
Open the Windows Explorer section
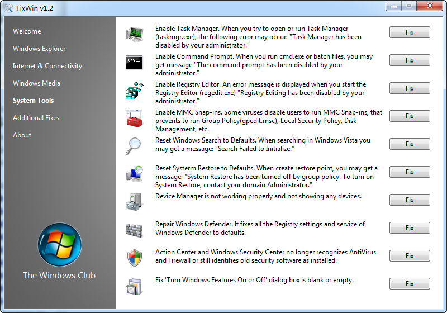(x=39, y=49)
